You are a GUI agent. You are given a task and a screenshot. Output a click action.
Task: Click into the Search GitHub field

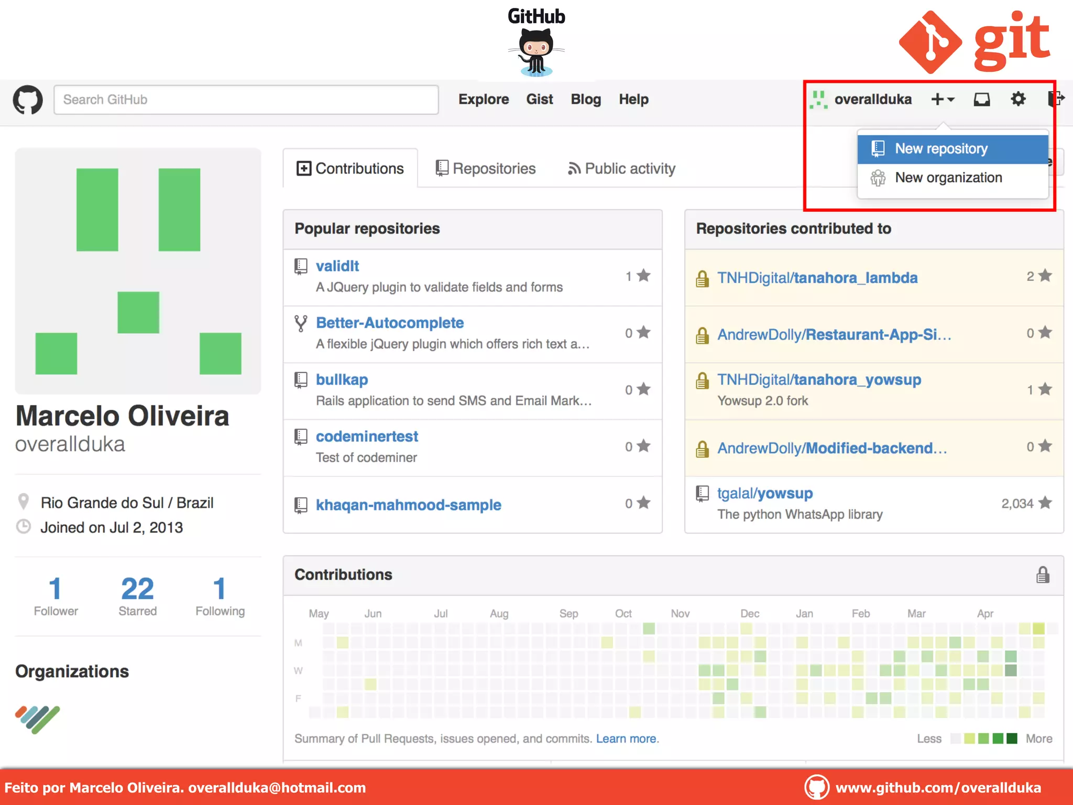coord(246,100)
